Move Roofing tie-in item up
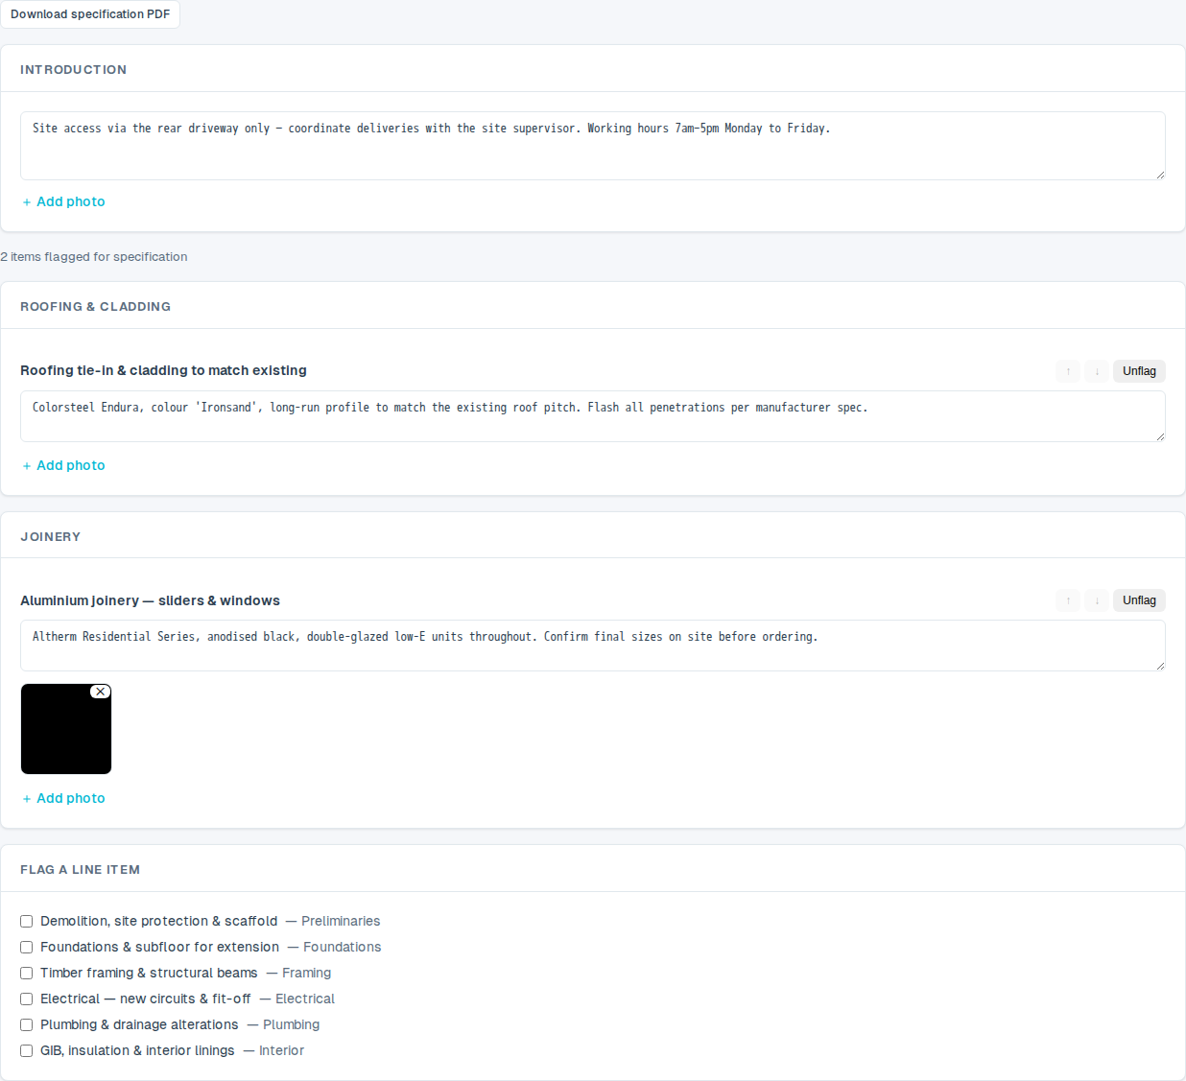 tap(1068, 371)
